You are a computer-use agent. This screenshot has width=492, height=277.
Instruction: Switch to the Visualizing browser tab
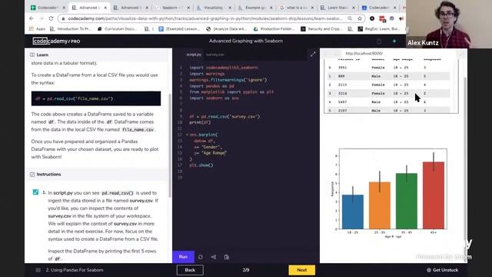[214, 8]
